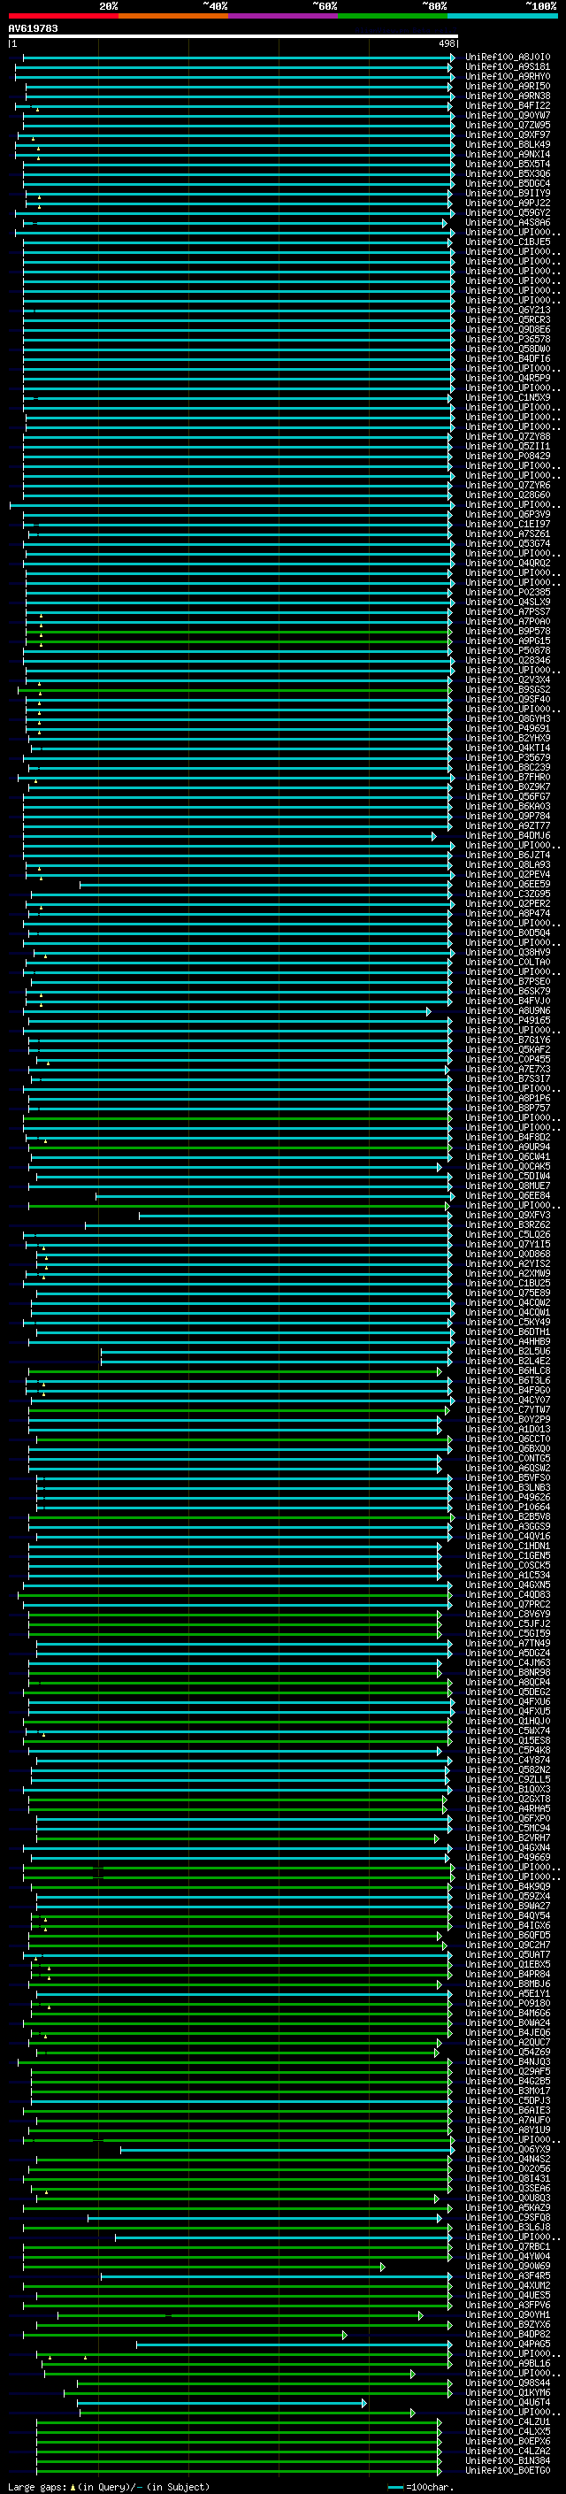Click the UniRef100_C5KY49 hit label
Viewport: 566px width, 2494px height.
click(508, 1322)
